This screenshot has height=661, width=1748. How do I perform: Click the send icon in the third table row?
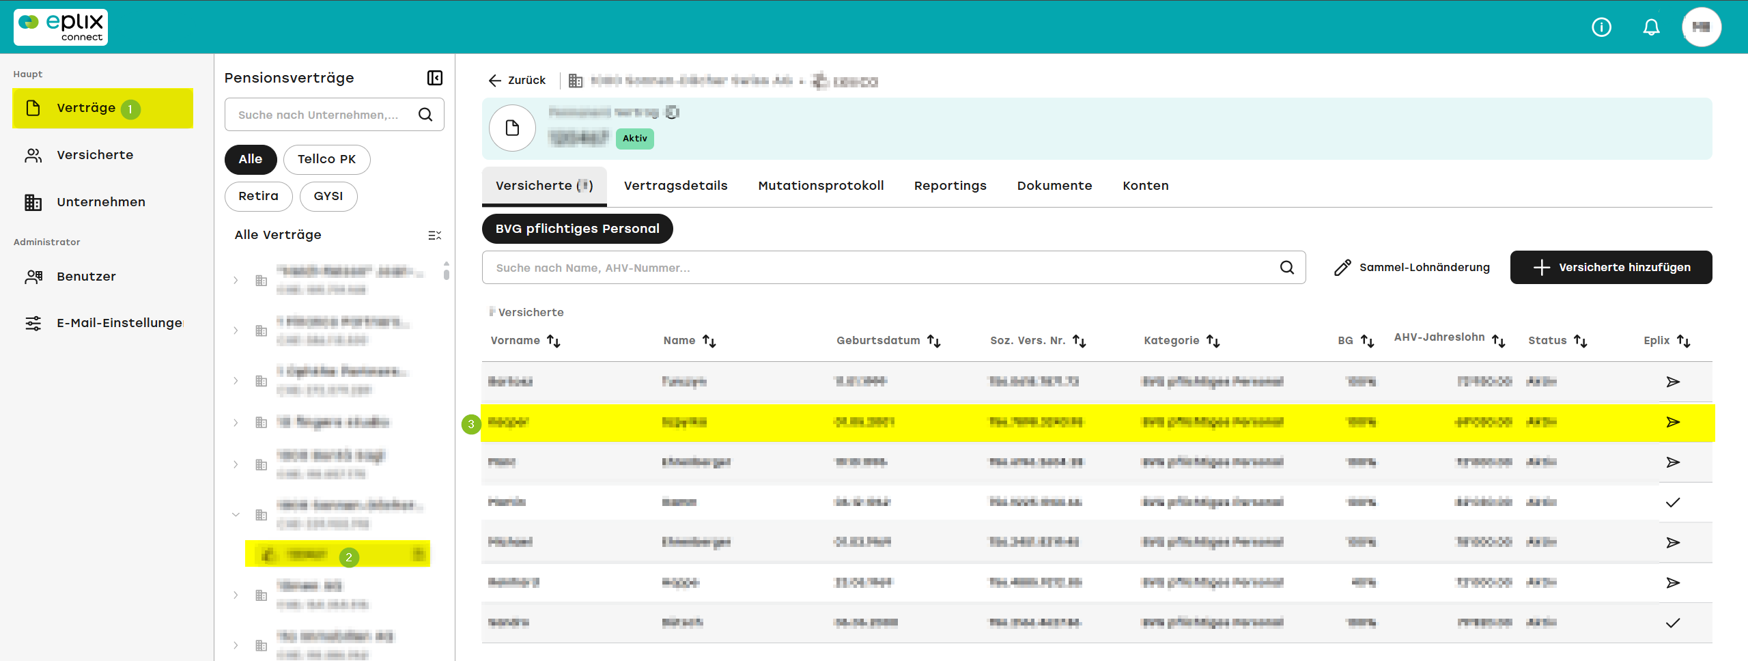click(x=1673, y=462)
